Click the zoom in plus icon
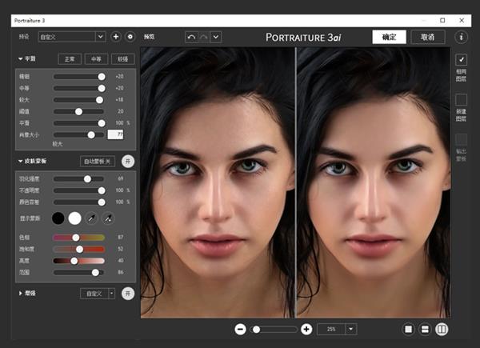The width and height of the screenshot is (480, 348). tap(306, 329)
